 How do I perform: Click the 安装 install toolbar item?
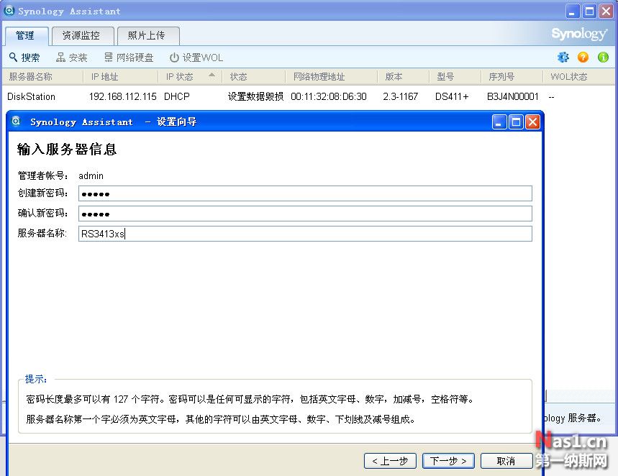pos(71,58)
